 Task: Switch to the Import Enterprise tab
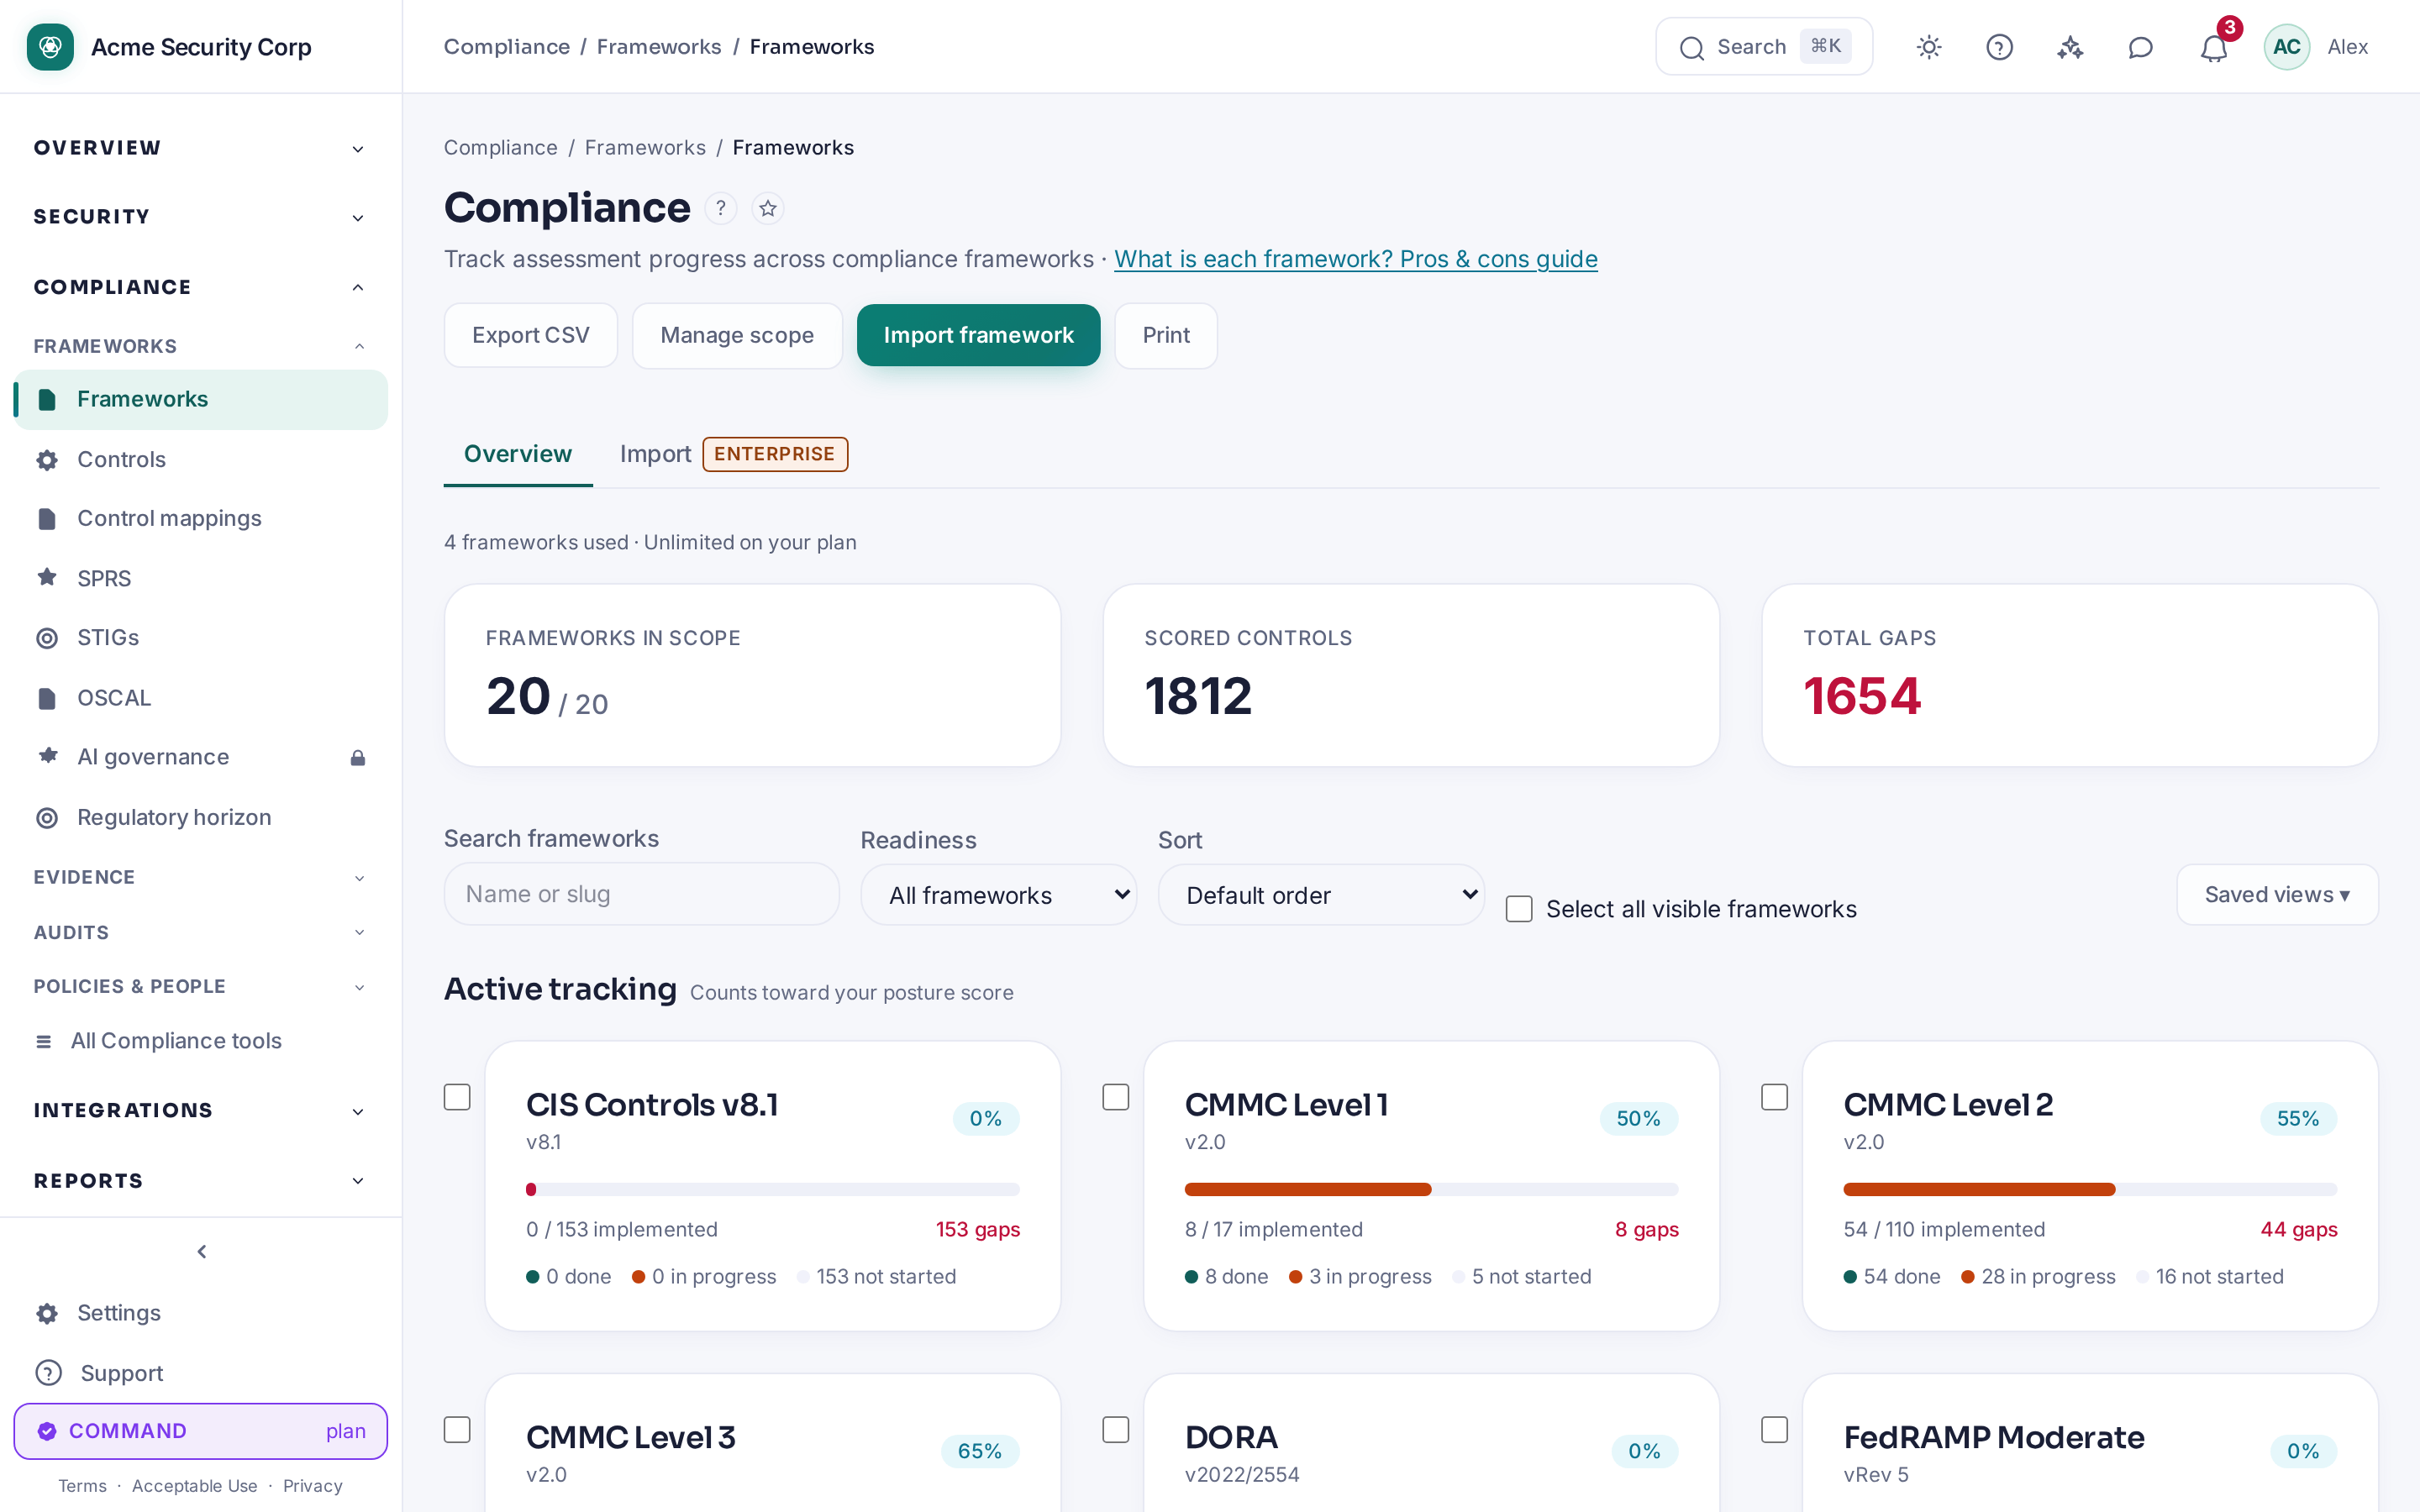pyautogui.click(x=733, y=454)
